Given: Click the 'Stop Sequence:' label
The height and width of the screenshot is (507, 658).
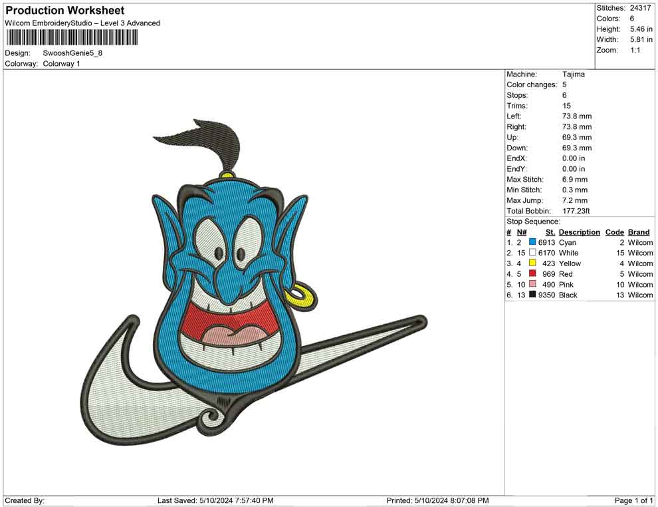Looking at the screenshot, I should click(x=533, y=222).
